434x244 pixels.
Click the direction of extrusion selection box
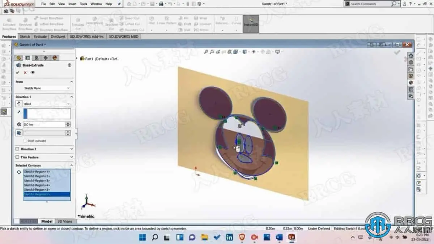tap(47, 114)
